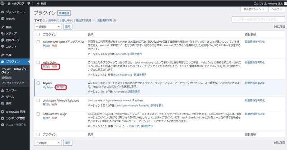Filter plugins by 最近まで使用 (1)
Viewport: 287px width, 150px height.
[x=85, y=20]
